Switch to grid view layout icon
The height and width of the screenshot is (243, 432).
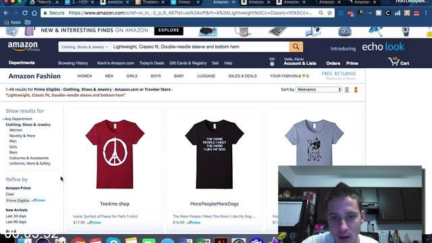click(x=347, y=90)
